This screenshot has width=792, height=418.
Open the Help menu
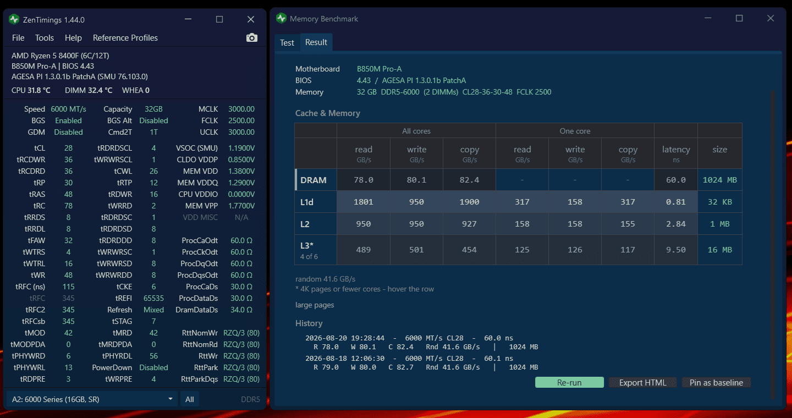tap(73, 38)
